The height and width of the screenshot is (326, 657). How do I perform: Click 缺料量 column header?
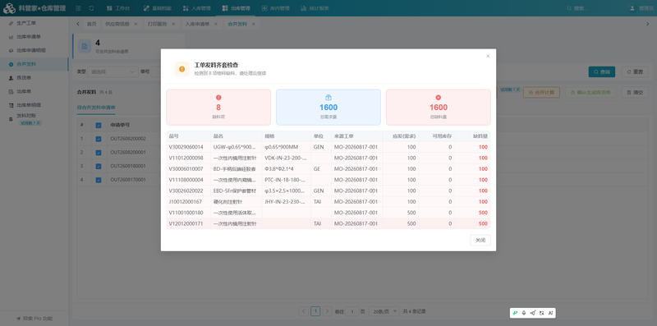point(473,136)
